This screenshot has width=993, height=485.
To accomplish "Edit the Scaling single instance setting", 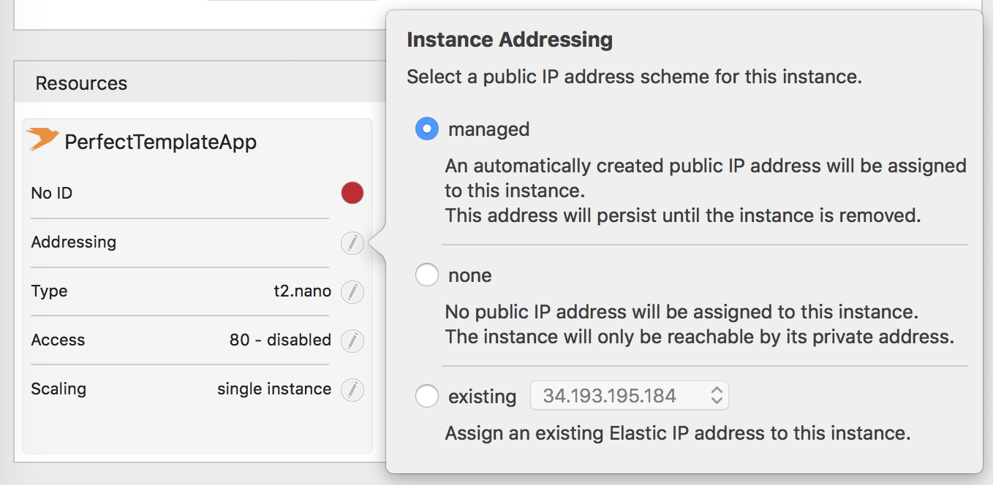I will point(352,389).
